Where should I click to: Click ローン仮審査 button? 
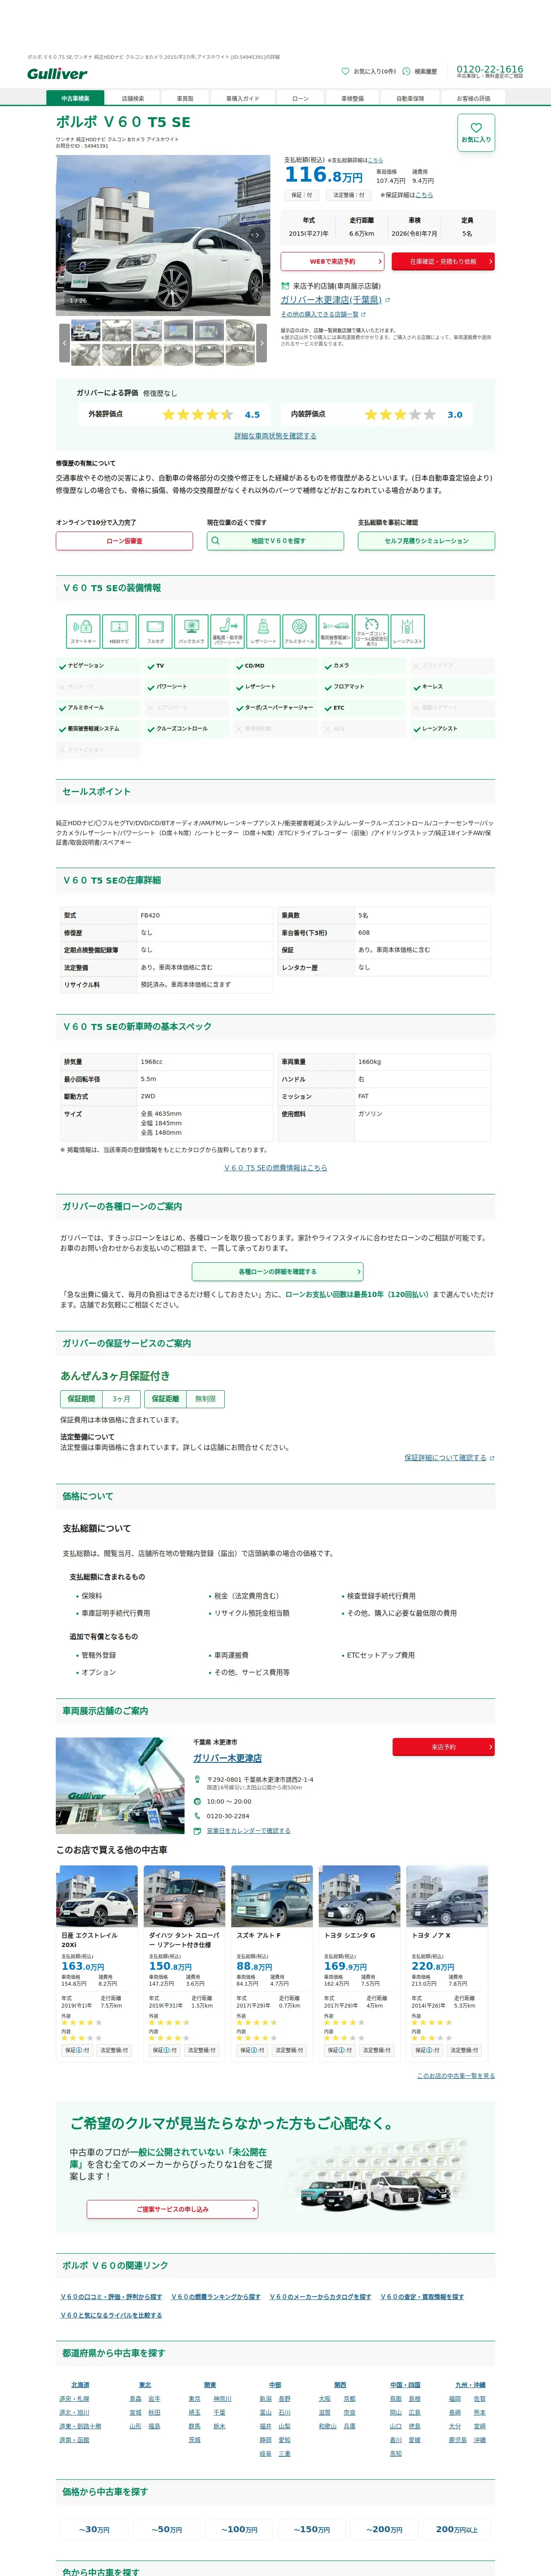(124, 541)
